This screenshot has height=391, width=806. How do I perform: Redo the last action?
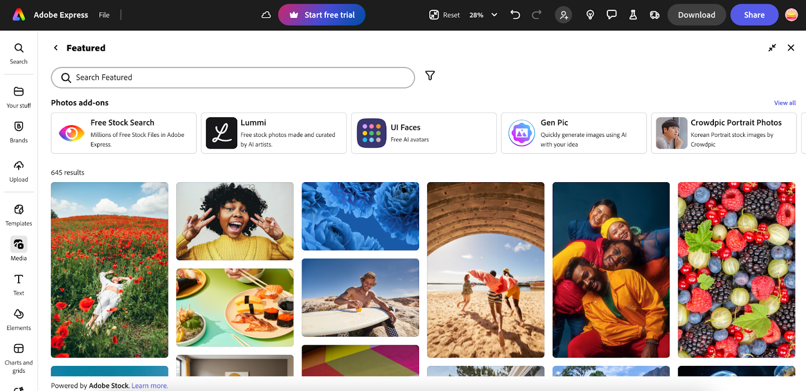coord(536,15)
